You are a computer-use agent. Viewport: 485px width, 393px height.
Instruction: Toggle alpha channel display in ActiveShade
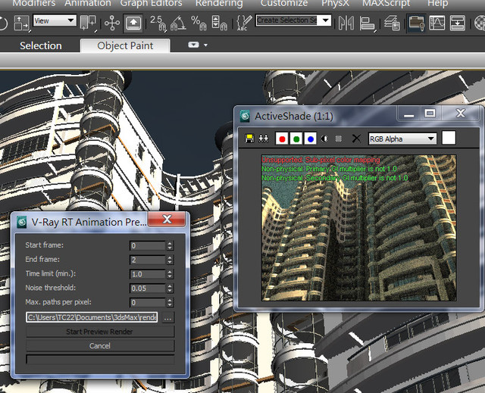point(324,139)
